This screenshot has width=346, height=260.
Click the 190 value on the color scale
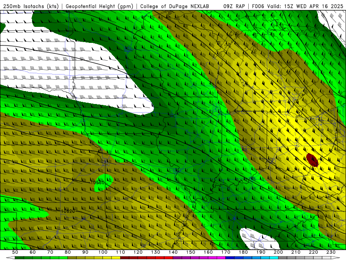click(x=261, y=252)
